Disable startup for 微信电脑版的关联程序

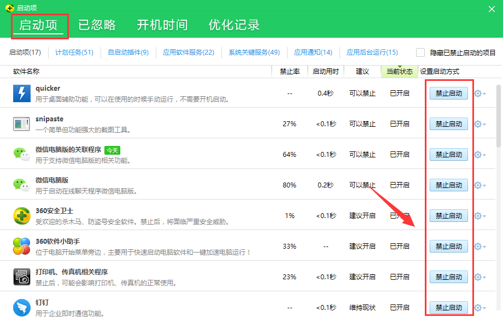pos(449,155)
